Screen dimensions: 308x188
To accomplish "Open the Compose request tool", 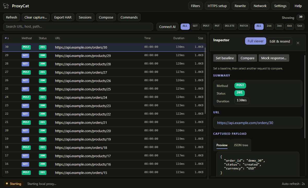I will [x=106, y=17].
